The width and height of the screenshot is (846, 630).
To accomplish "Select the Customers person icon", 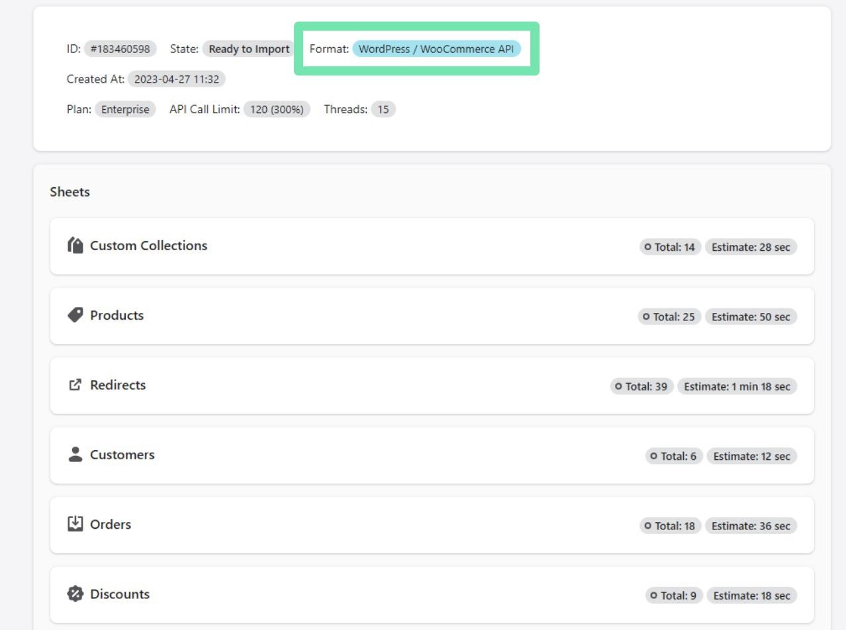I will coord(75,455).
